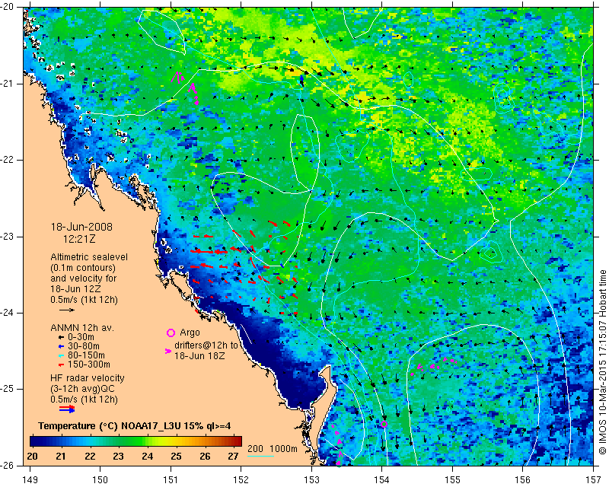Click the '-22' latitude axis label
The height and width of the screenshot is (487, 609).
pyautogui.click(x=8, y=160)
